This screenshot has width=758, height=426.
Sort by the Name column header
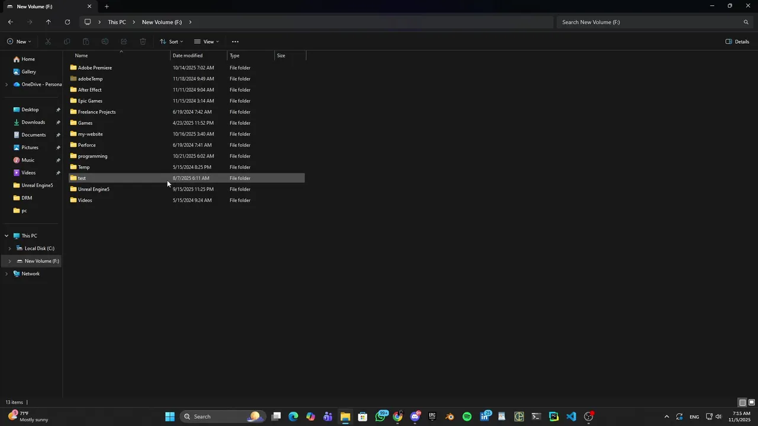(x=119, y=56)
